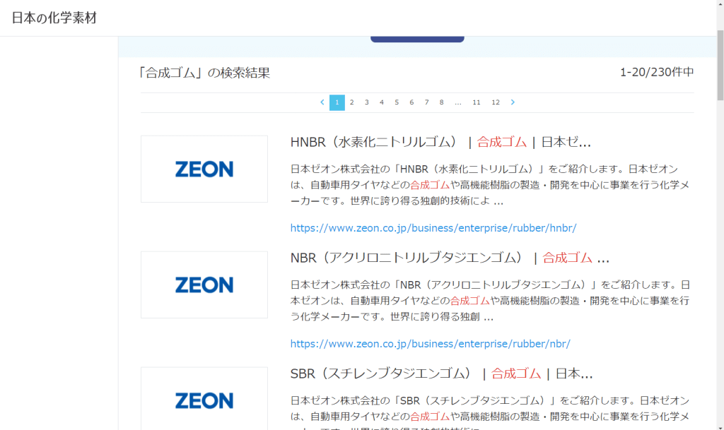
Task: Select page 1 in pagination
Action: [337, 102]
